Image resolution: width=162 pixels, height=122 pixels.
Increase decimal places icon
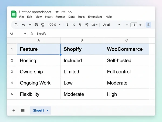coord(86,25)
